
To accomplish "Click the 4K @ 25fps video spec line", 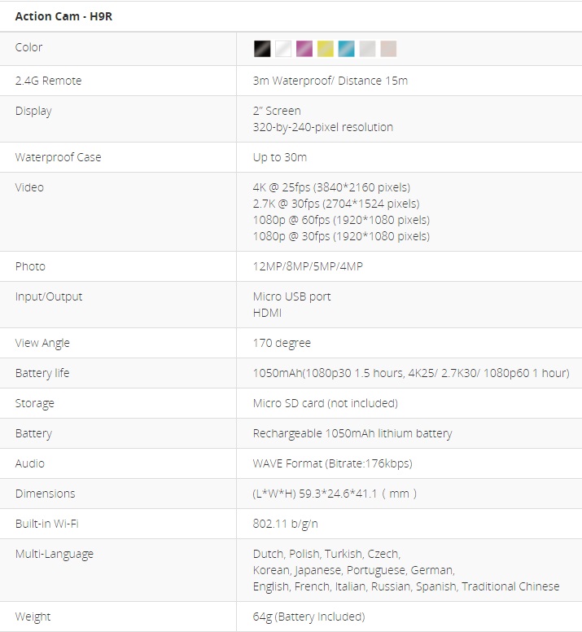I will tap(331, 187).
